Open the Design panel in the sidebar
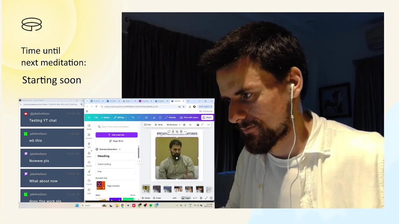Image resolution: width=399 pixels, height=224 pixels. pyautogui.click(x=89, y=127)
